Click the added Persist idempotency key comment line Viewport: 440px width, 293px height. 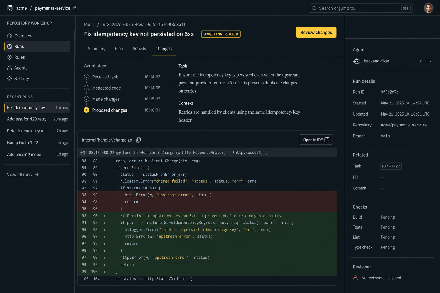click(207, 216)
